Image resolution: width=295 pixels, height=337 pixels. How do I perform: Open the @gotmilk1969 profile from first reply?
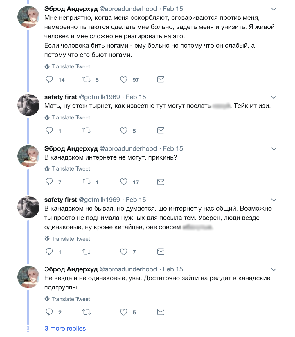click(99, 97)
